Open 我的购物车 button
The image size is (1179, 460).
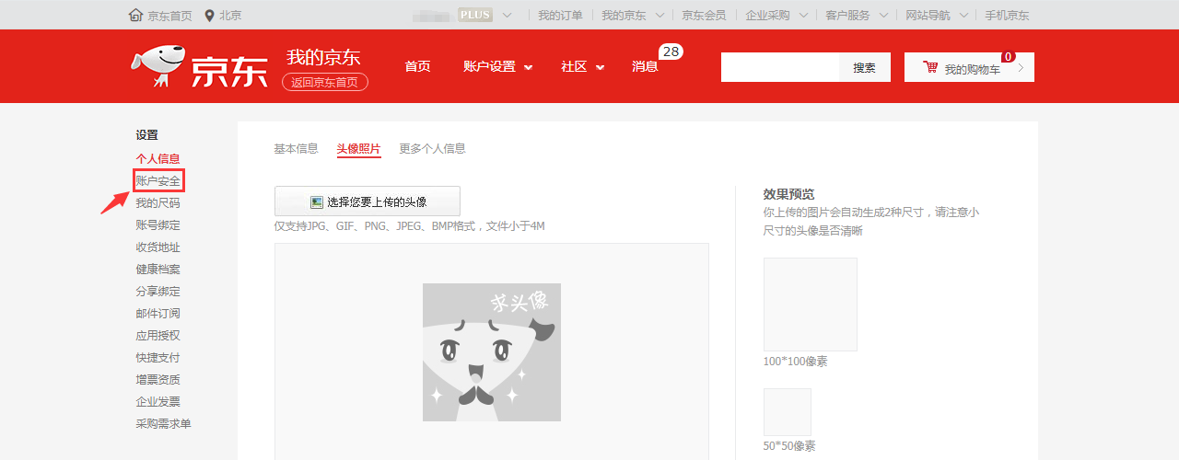pos(969,67)
